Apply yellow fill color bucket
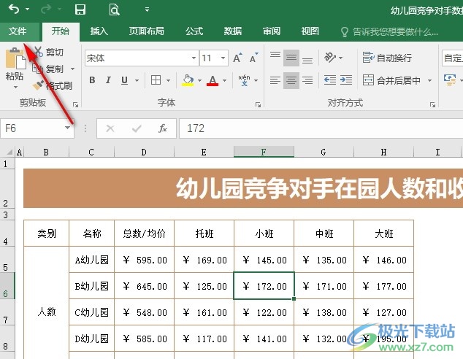This screenshot has width=463, height=359. (x=188, y=80)
